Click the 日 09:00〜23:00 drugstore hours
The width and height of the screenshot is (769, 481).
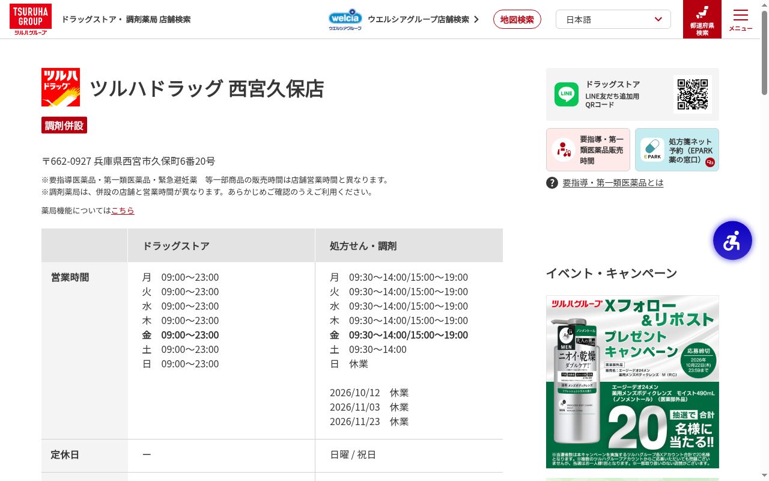[180, 364]
